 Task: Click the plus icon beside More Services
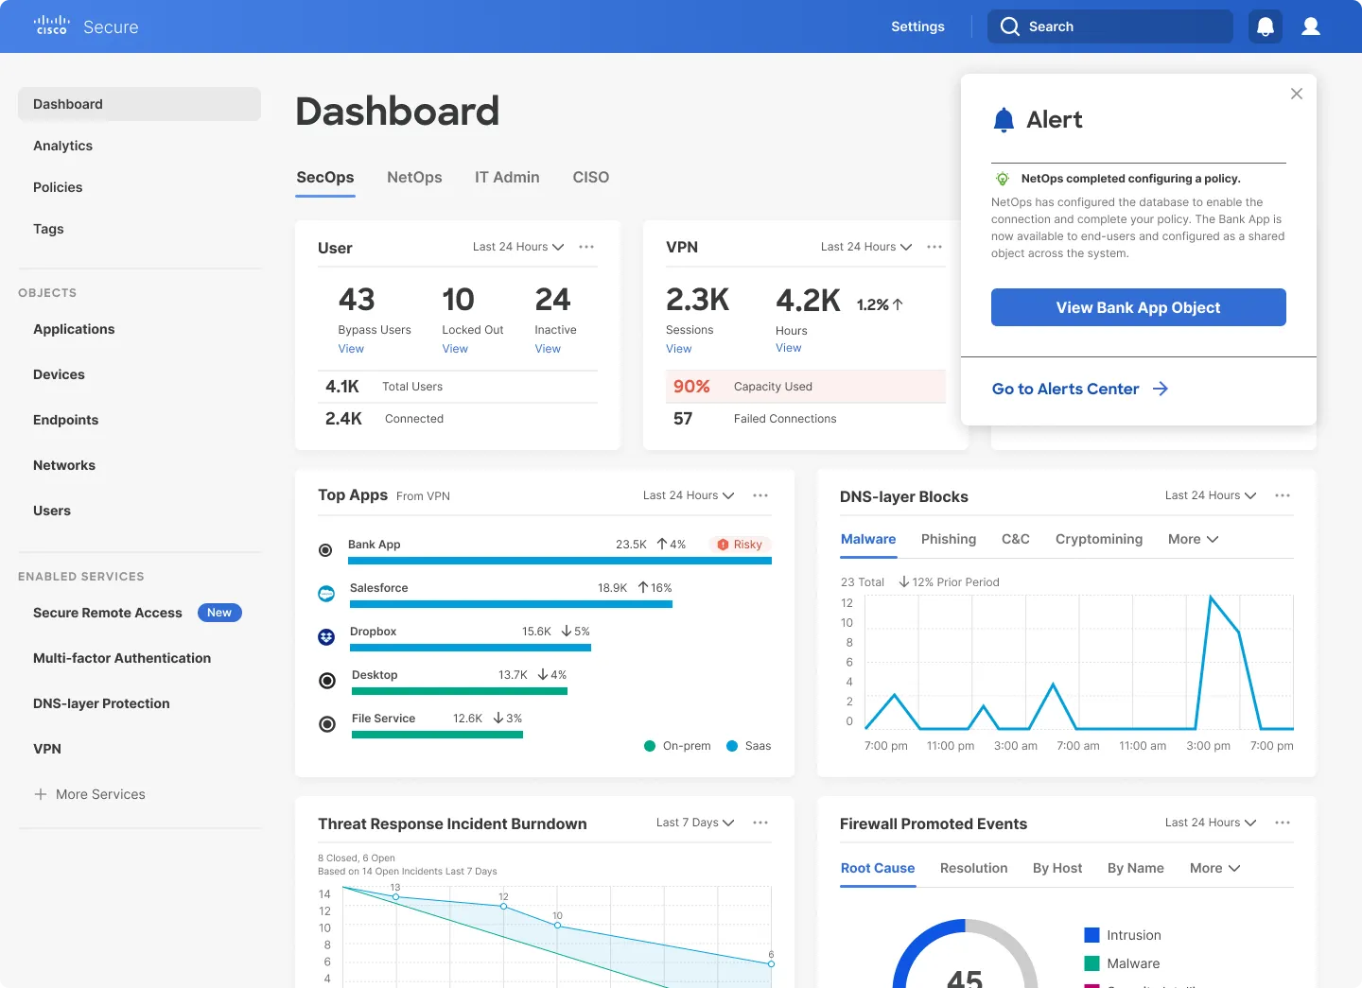pyautogui.click(x=41, y=794)
